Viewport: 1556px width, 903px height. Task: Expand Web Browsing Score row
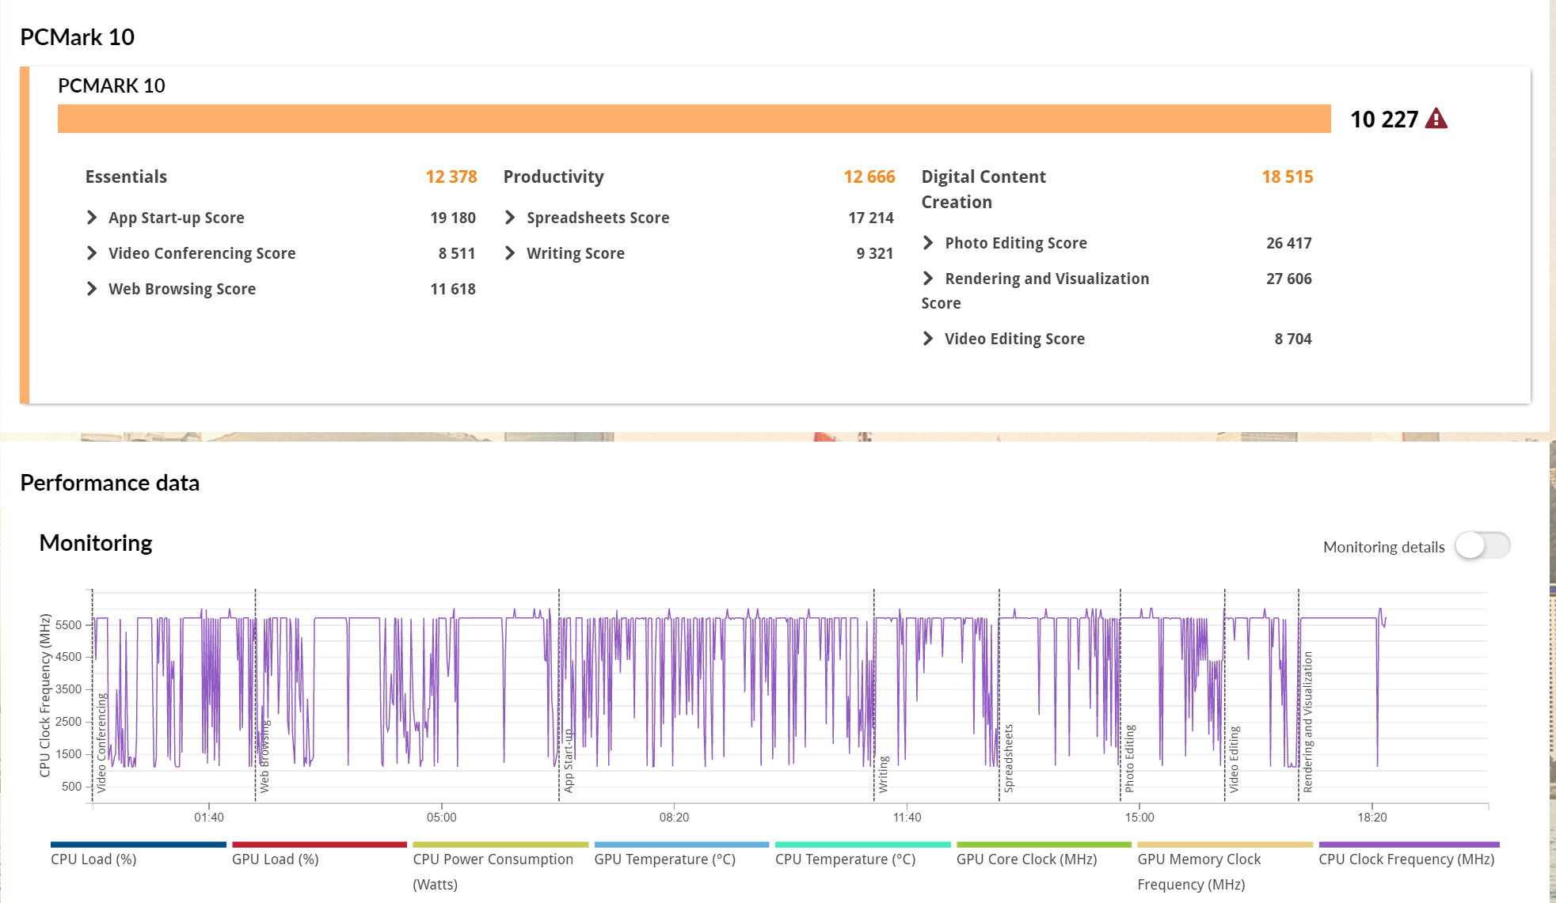(92, 289)
